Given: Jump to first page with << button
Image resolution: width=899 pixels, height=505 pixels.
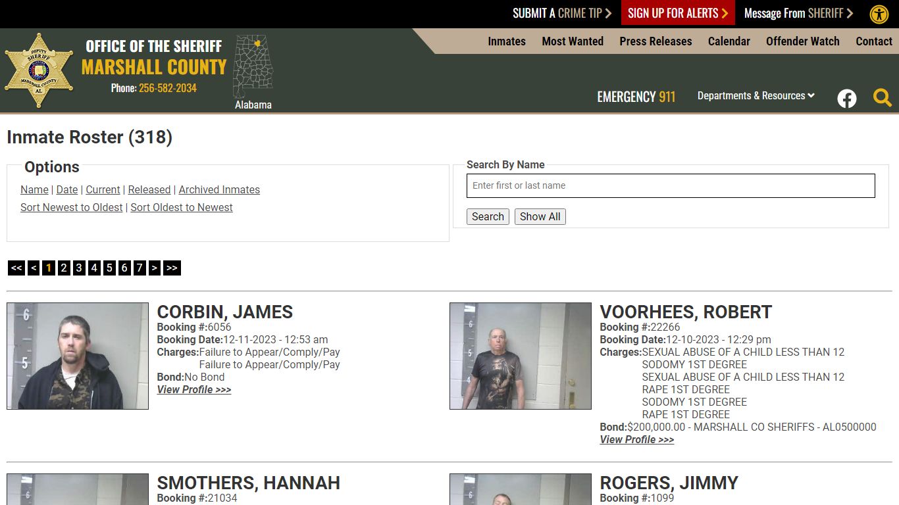Looking at the screenshot, I should [x=16, y=268].
